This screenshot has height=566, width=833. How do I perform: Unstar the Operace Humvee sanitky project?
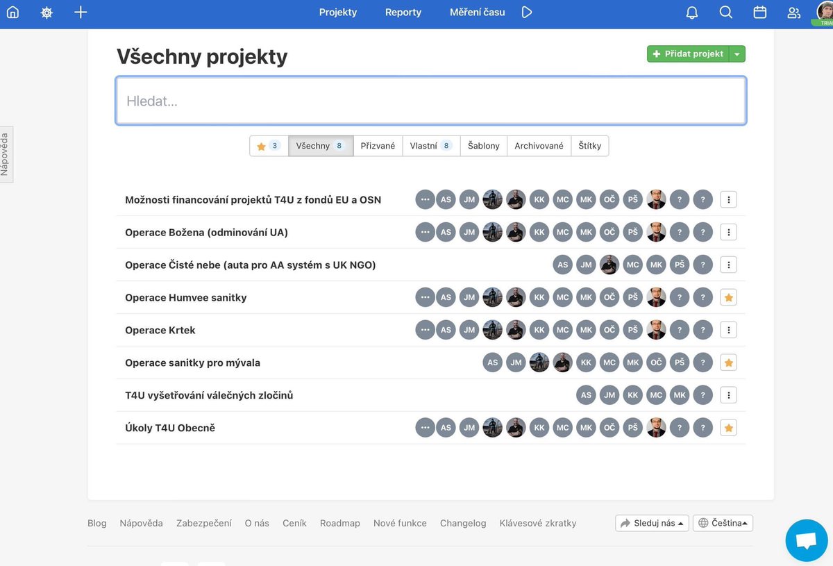pyautogui.click(x=728, y=297)
